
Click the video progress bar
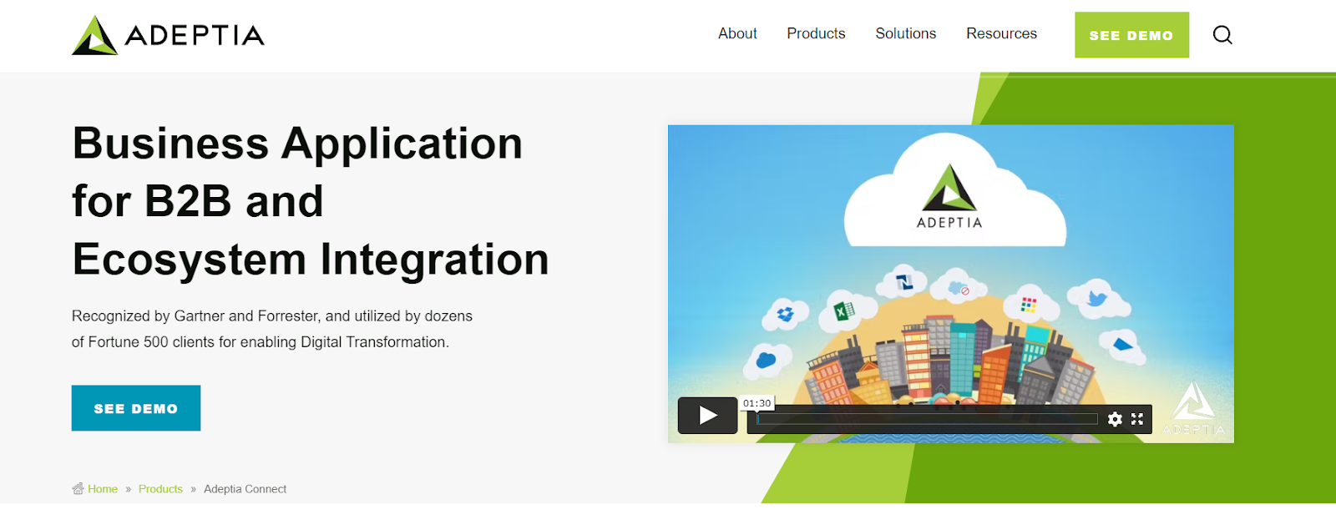[927, 419]
